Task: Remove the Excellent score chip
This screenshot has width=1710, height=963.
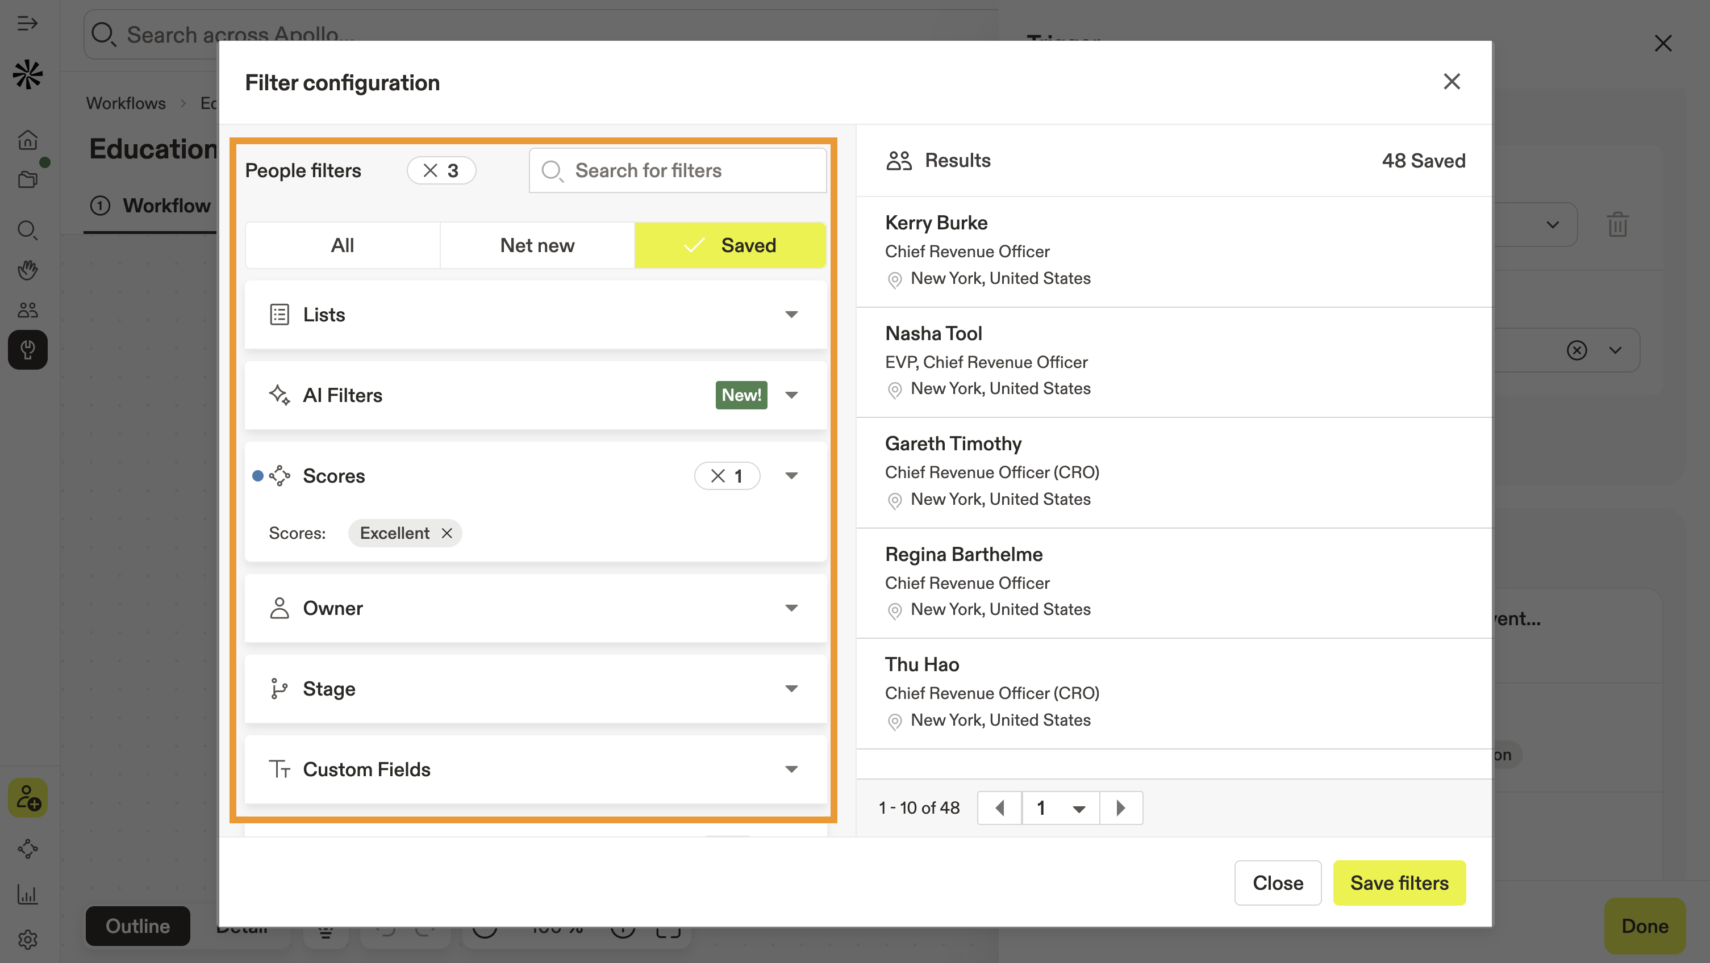Action: click(x=447, y=533)
